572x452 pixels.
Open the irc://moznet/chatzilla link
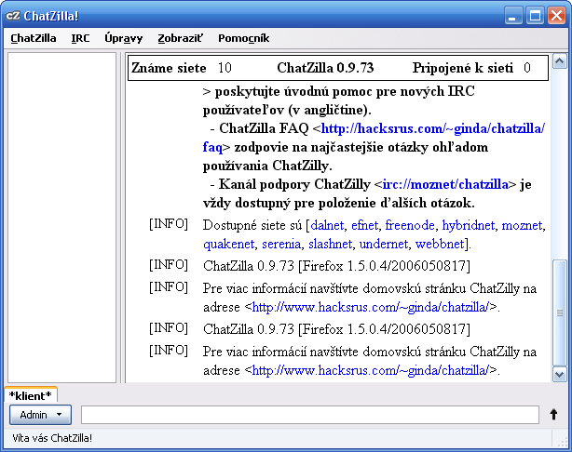click(x=445, y=184)
